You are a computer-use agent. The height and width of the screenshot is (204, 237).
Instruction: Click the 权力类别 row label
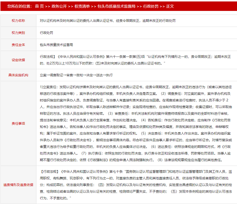click(18, 33)
